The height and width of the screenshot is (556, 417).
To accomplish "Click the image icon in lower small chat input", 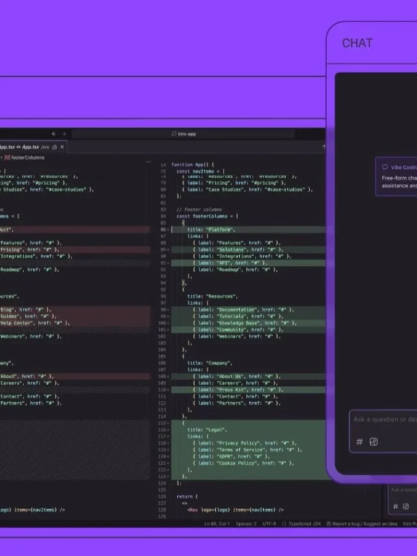I will 406,506.
